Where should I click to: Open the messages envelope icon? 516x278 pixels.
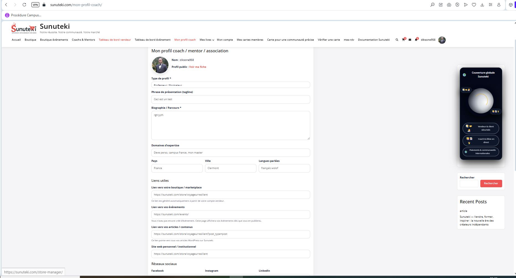coord(410,40)
